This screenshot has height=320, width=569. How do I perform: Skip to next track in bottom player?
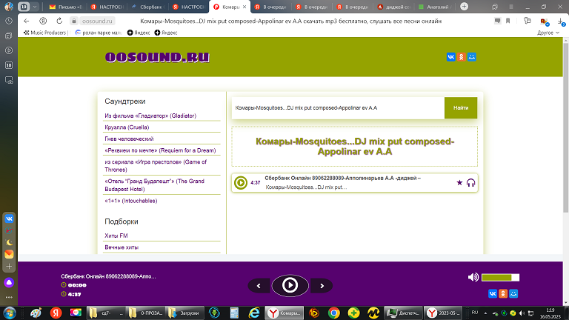(322, 286)
